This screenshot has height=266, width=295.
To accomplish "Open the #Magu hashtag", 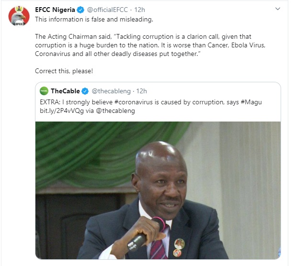I will tap(252, 102).
